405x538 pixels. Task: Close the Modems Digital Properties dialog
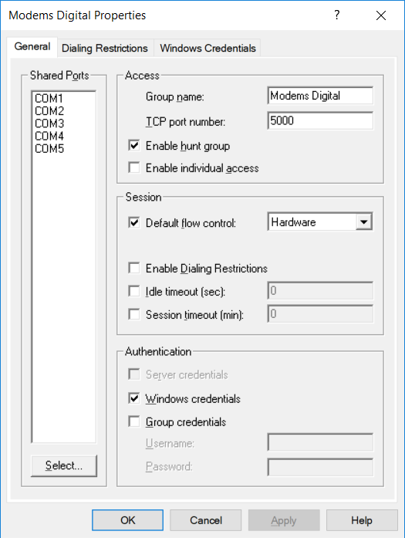pos(381,15)
